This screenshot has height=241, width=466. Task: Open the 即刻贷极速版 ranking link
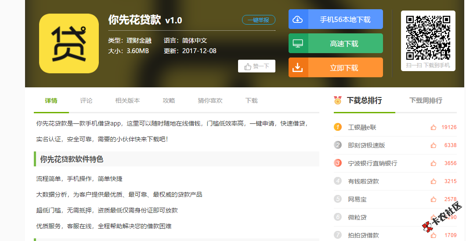click(x=366, y=145)
